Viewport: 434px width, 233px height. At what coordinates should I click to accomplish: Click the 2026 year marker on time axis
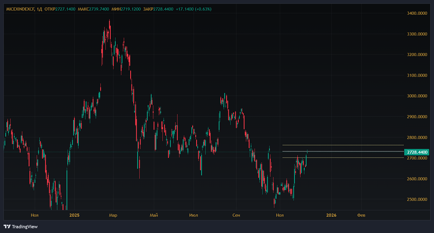click(331, 215)
